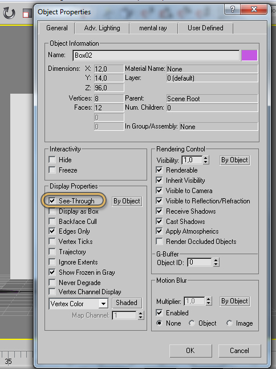Disable the Cast Shadows checkbox
Viewport: 276px width, 369px height.
(x=159, y=221)
